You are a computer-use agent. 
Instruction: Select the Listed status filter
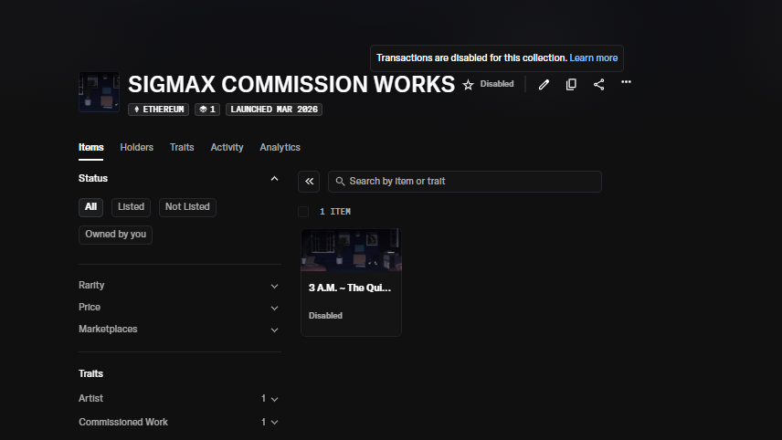[x=131, y=207]
